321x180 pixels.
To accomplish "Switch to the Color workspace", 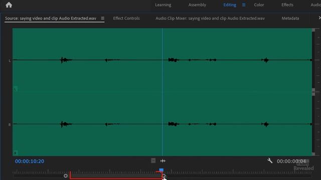I will (x=259, y=5).
